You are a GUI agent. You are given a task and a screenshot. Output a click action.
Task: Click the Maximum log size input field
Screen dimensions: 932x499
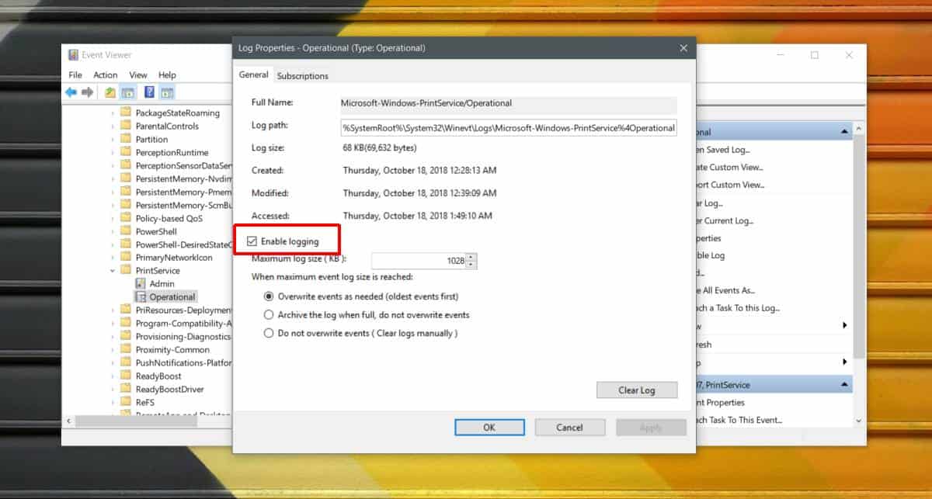click(419, 261)
